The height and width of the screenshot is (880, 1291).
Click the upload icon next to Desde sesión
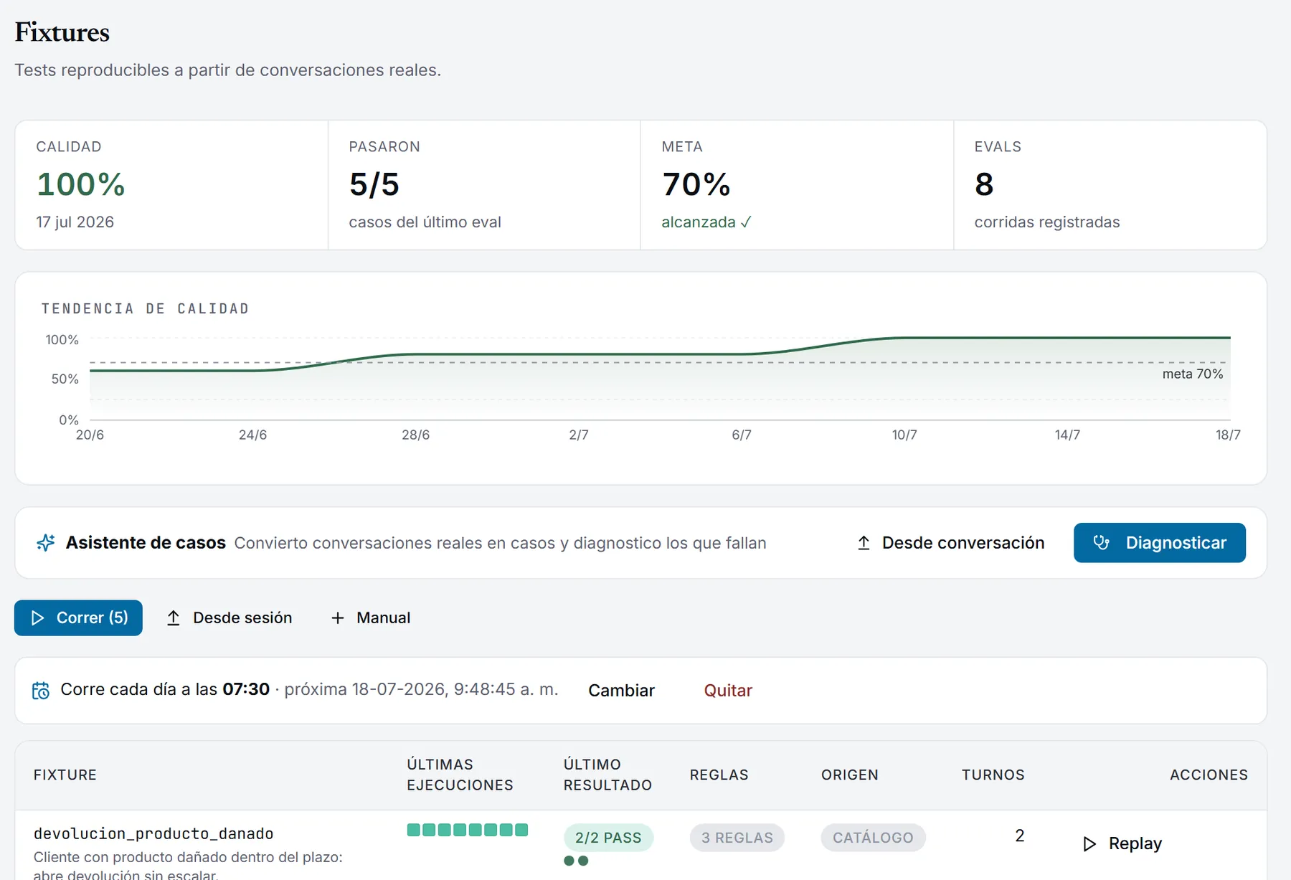(173, 618)
